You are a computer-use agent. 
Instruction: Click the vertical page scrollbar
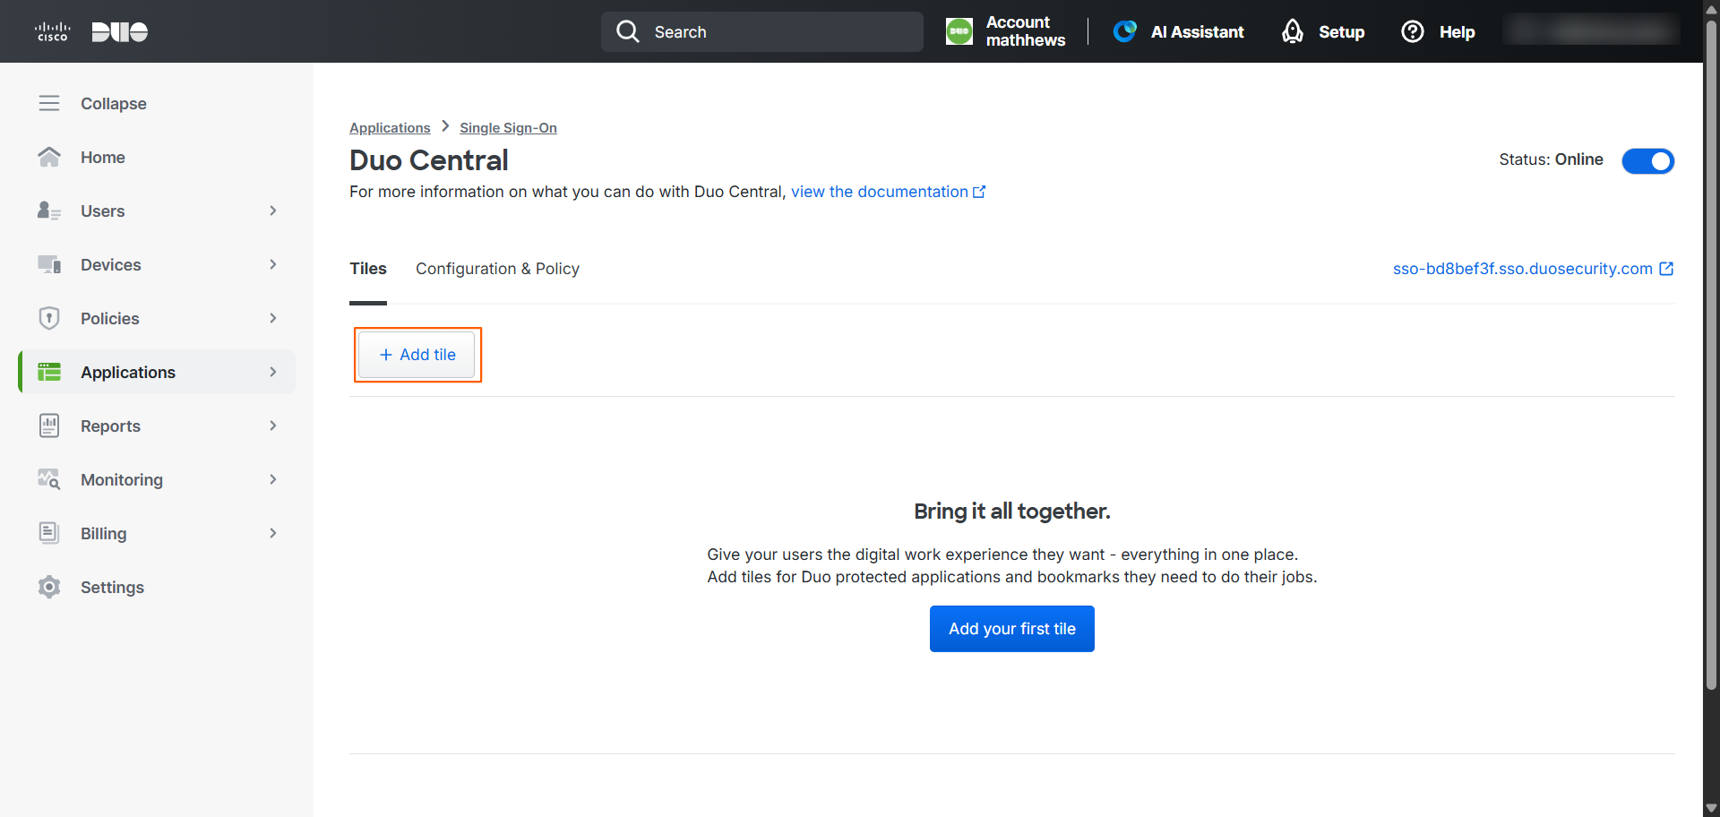tap(1711, 355)
